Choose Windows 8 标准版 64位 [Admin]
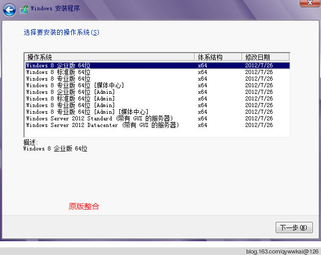321x255 pixels. pyautogui.click(x=157, y=98)
